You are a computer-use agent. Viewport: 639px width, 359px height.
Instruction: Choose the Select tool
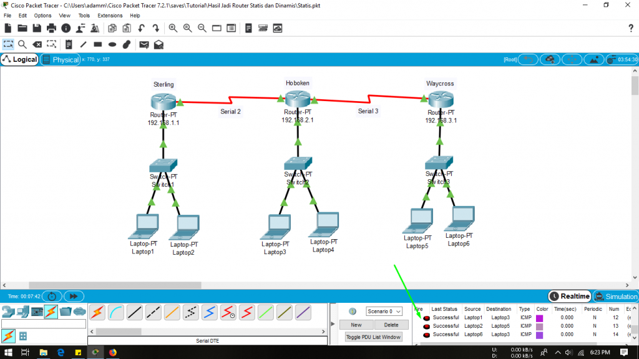(x=8, y=44)
